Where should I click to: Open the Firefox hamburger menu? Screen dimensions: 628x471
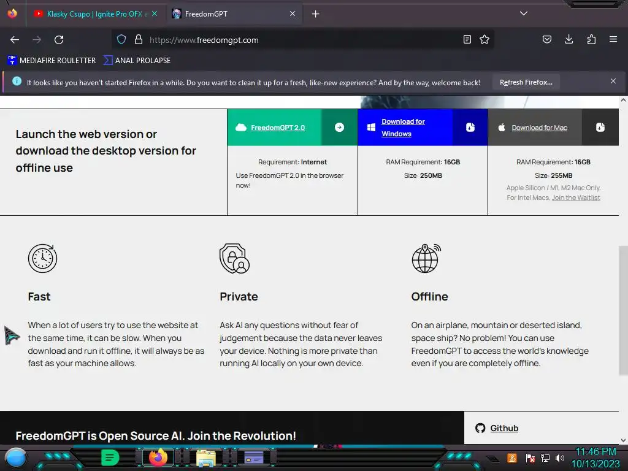(613, 39)
